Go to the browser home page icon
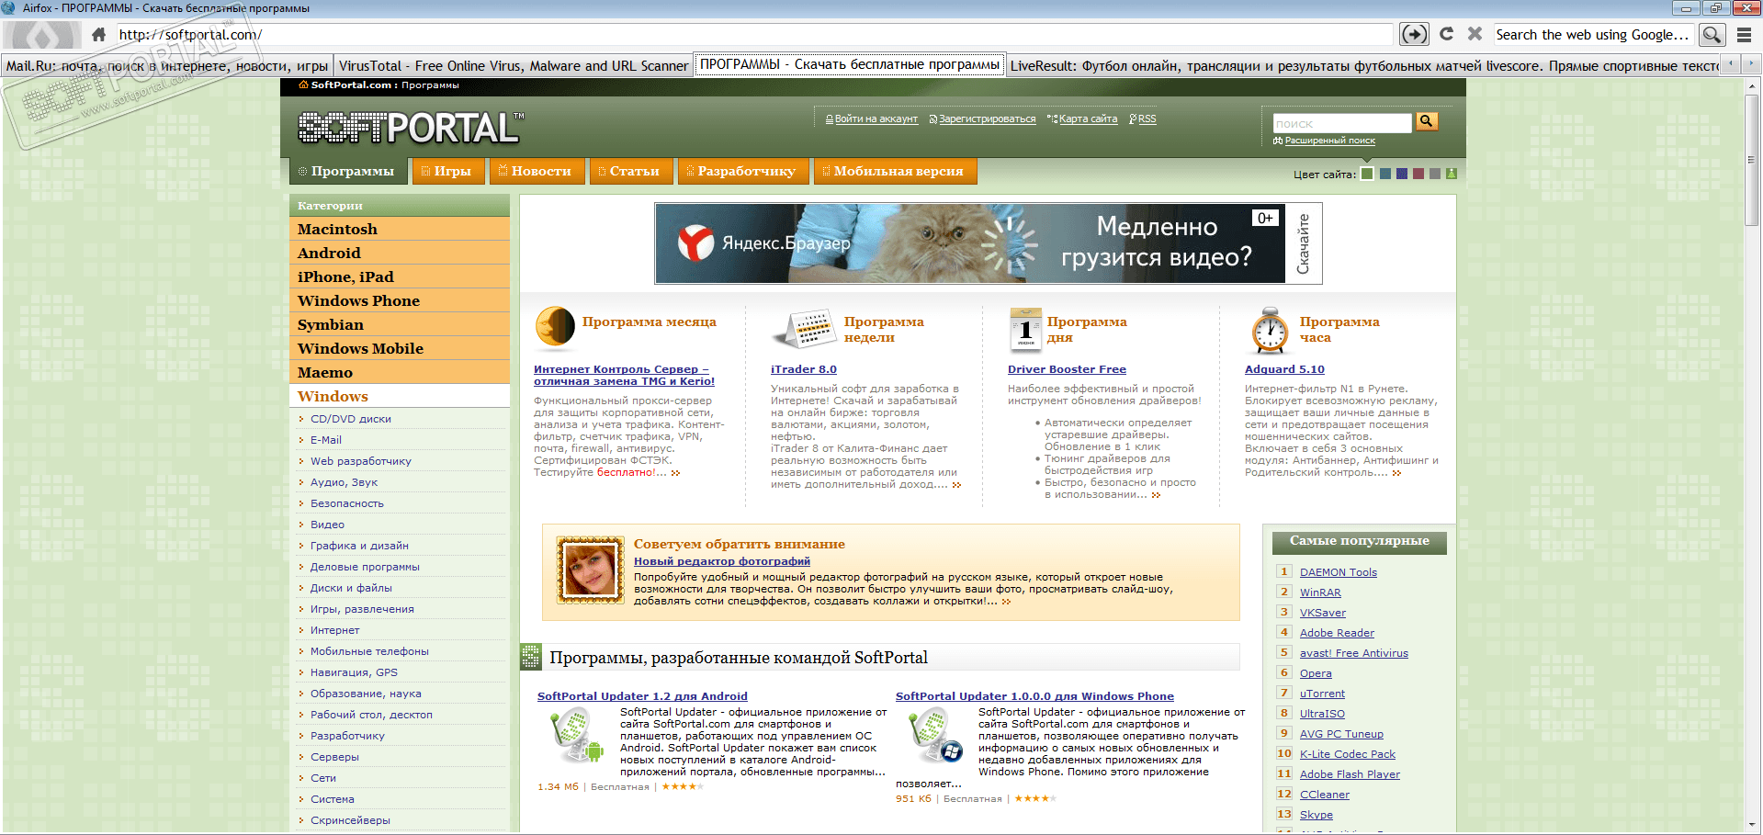Screen dimensions: 1763x835 point(98,35)
